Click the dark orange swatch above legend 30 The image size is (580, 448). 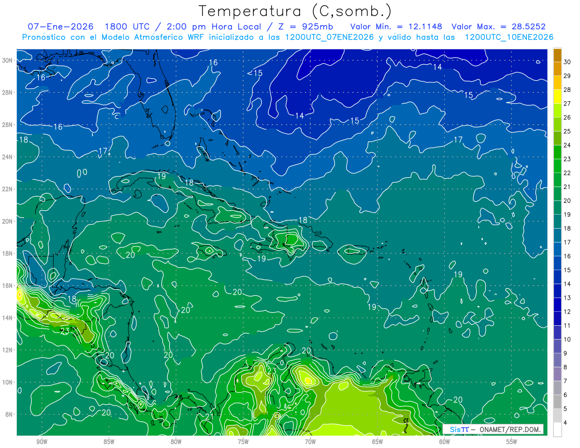[x=557, y=55]
